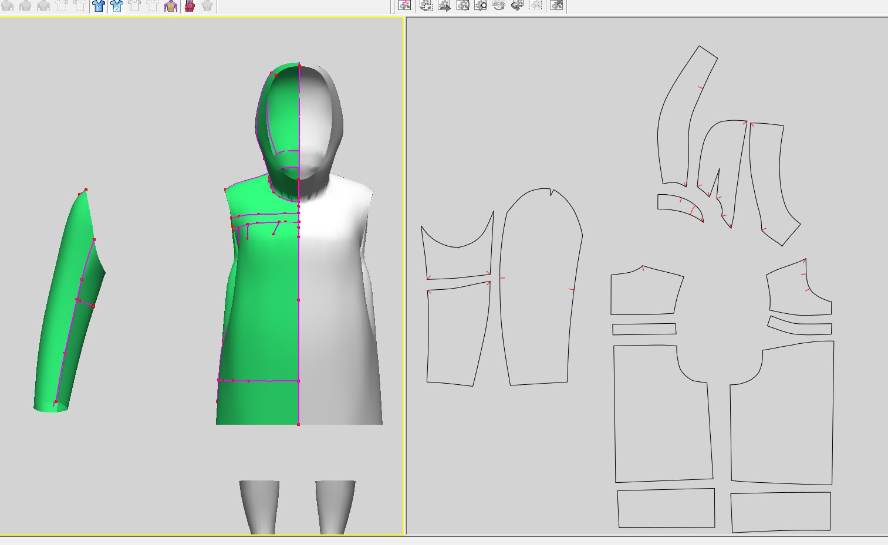Viewport: 888px width, 545px height.
Task: Click the blue shirt icon numbered 2
Action: pos(117,6)
